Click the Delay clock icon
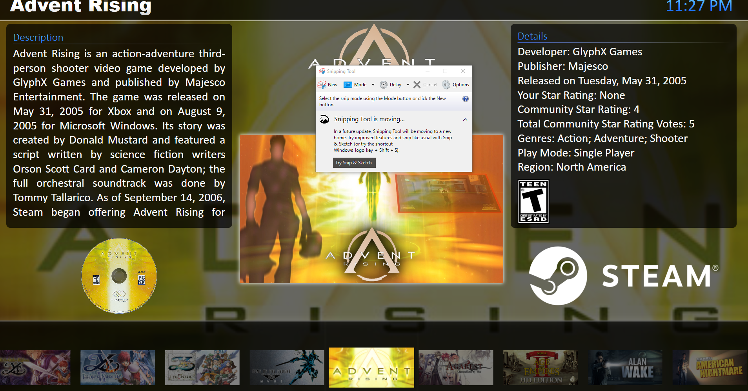Screen dimensions: 748x391 click(384, 85)
